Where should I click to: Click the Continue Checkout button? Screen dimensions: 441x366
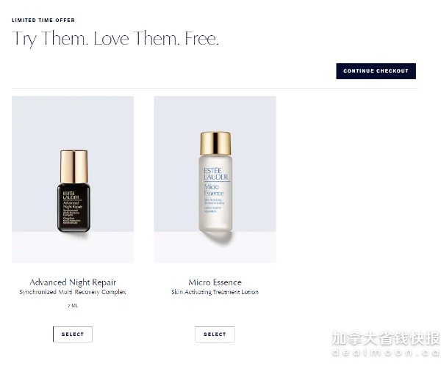tap(376, 71)
